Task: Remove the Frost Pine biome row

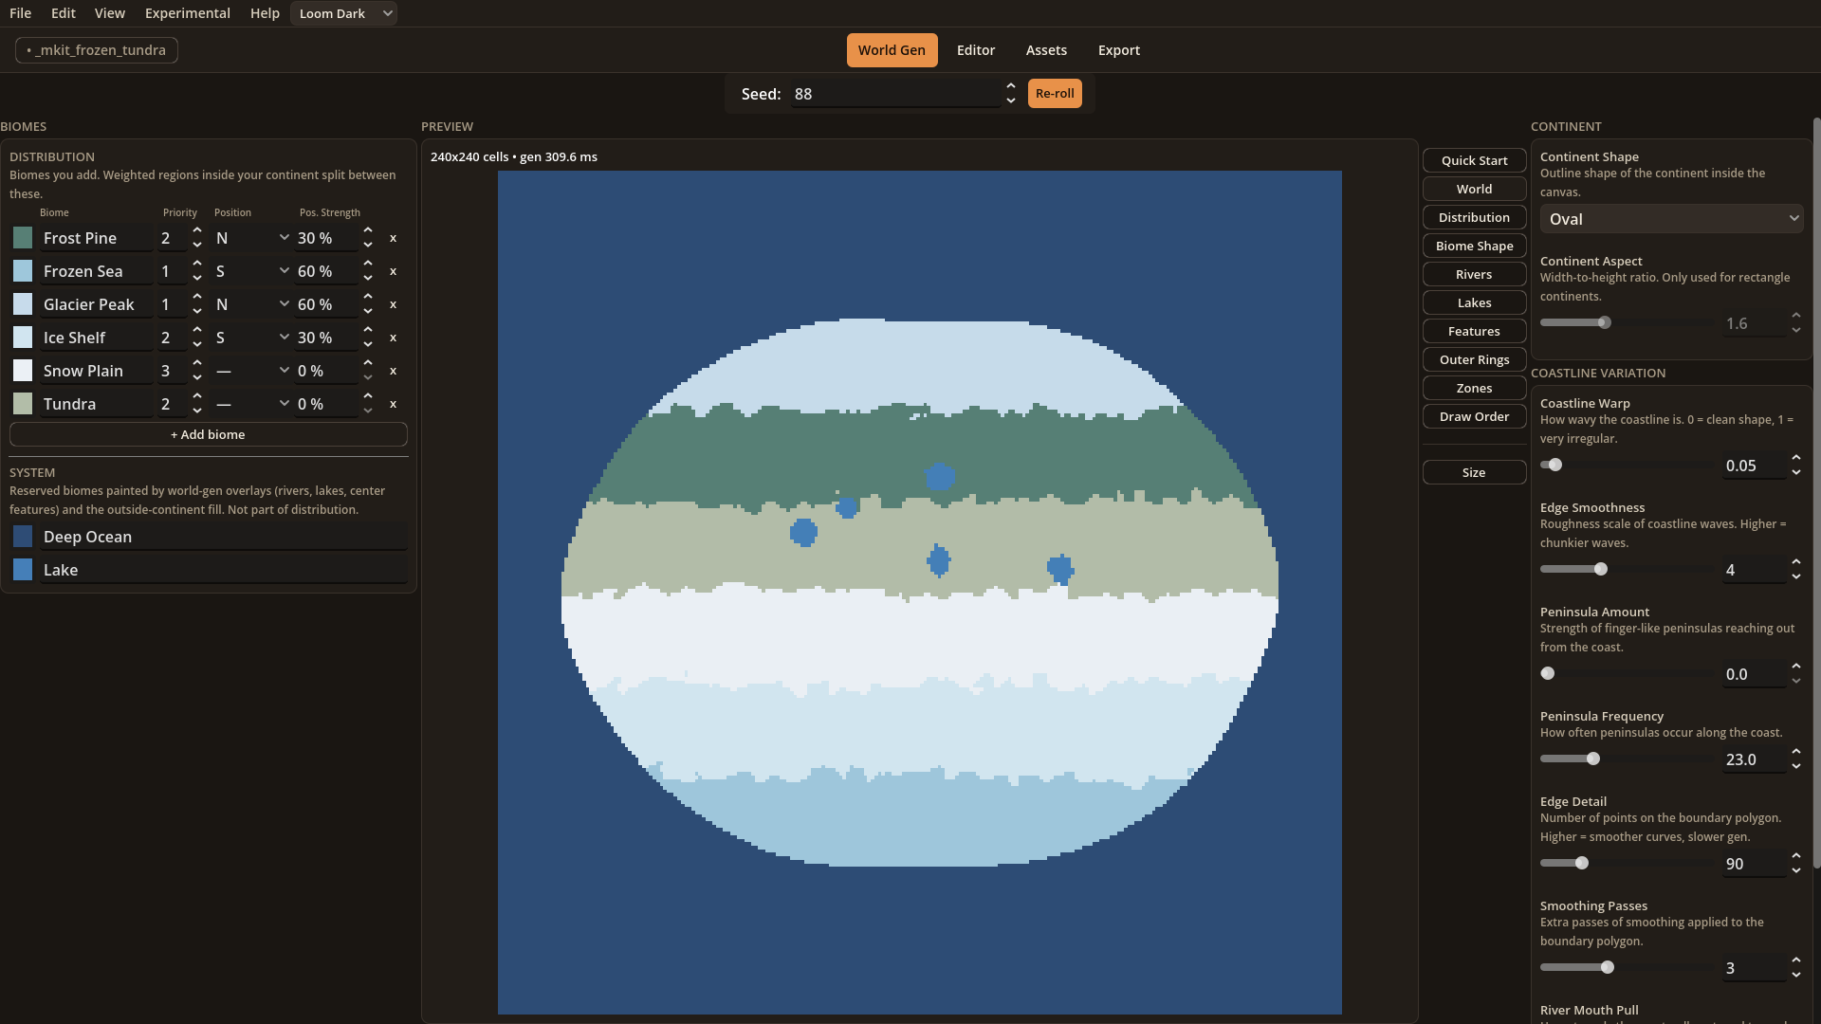Action: 393,238
